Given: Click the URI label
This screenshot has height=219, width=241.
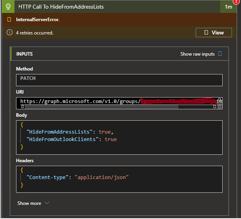Looking at the screenshot, I should click(x=20, y=92).
